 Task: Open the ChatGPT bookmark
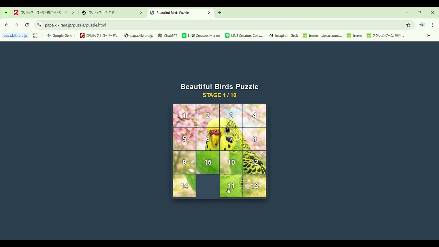pos(167,36)
